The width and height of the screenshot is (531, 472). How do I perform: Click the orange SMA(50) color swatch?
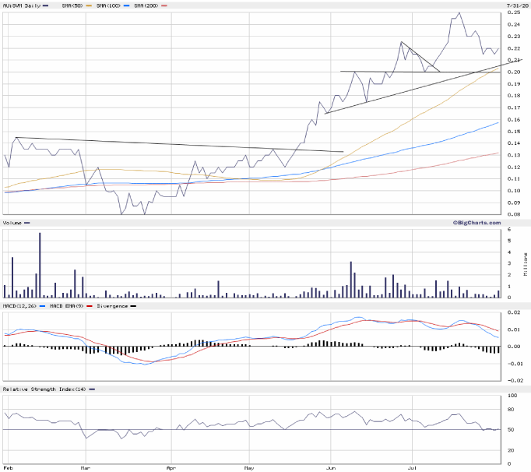(x=89, y=6)
